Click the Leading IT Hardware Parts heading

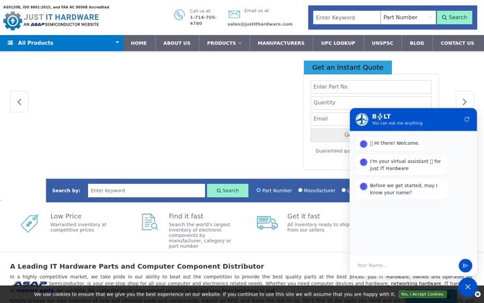pyautogui.click(x=136, y=266)
